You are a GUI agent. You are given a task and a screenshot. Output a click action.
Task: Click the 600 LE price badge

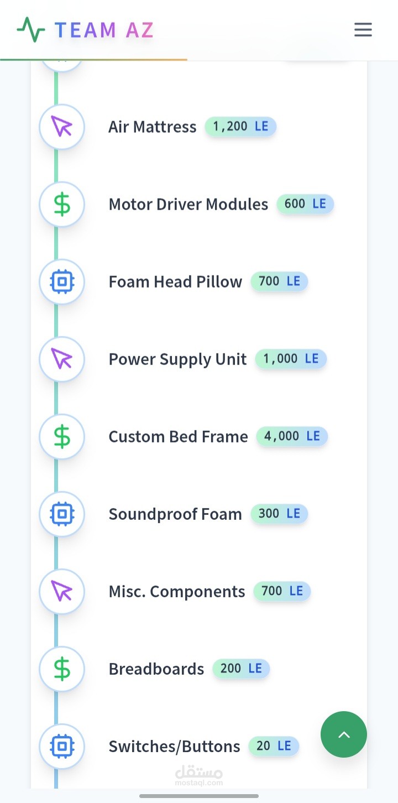tap(305, 204)
